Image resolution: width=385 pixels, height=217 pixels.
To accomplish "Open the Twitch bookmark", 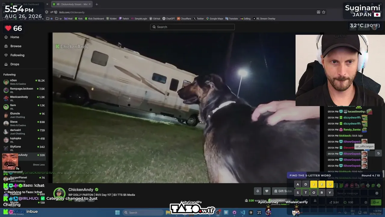I will [124, 19].
